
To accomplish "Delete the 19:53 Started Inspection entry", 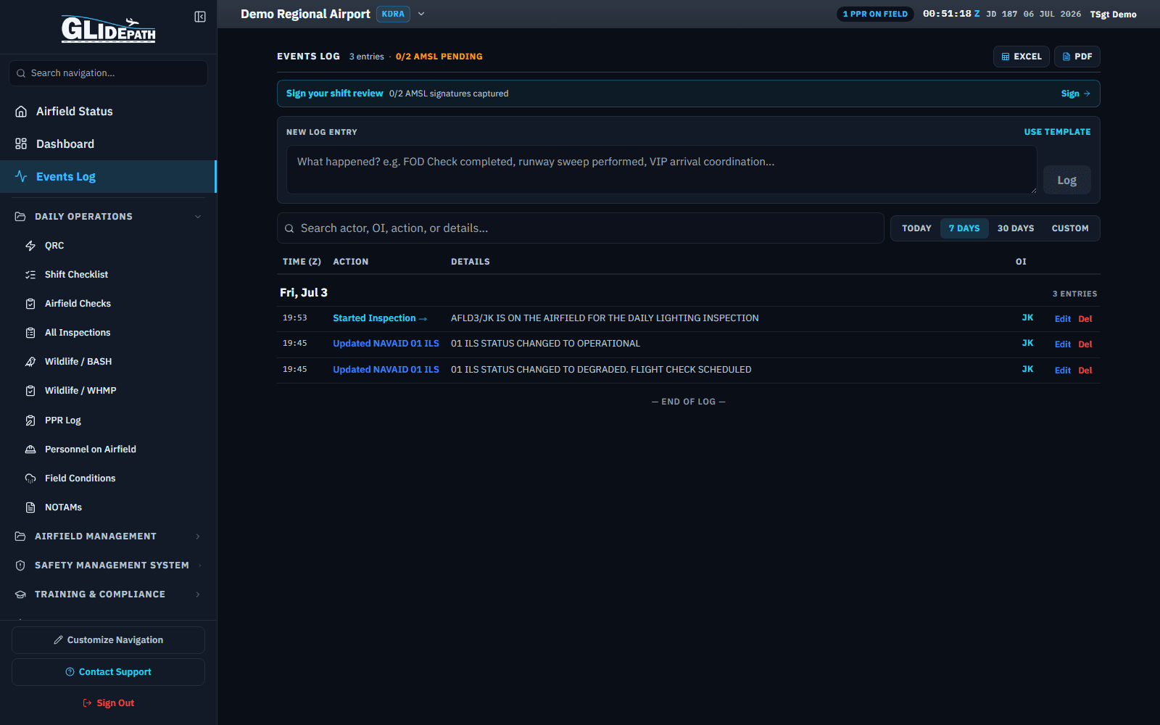I will pos(1085,319).
